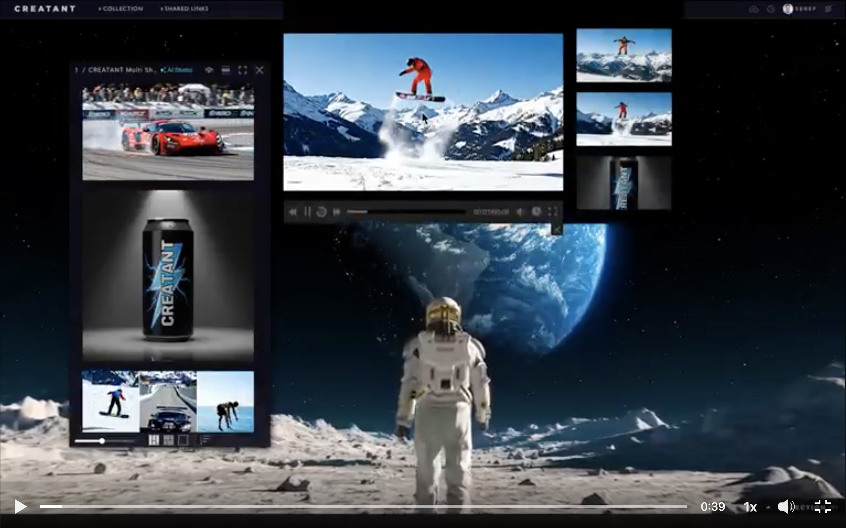Screen dimensions: 846x528
Task: Click the cloud upload icon in the top bar
Action: pos(753,9)
